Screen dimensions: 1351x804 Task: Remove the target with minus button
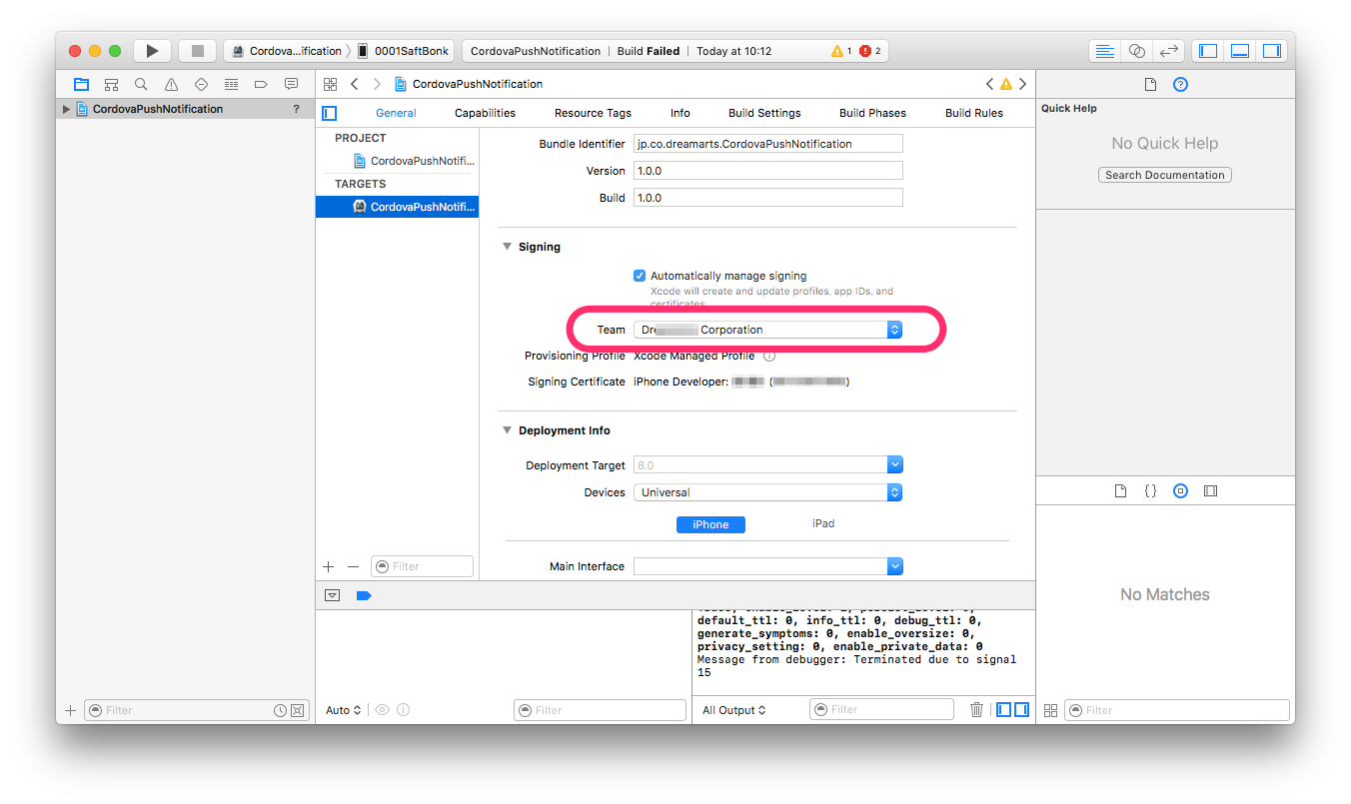353,566
